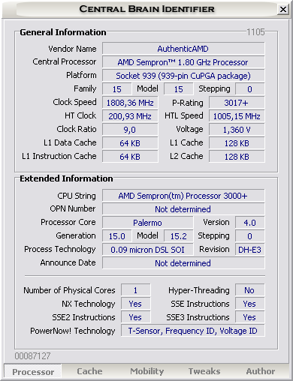Click the HTL Speed value 1005,15 MHz
Screen dimensions: 293x381
click(237, 116)
